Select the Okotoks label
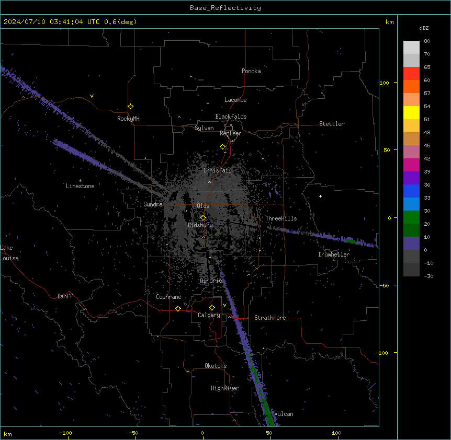Screen dimensions: 451x440 (x=216, y=366)
